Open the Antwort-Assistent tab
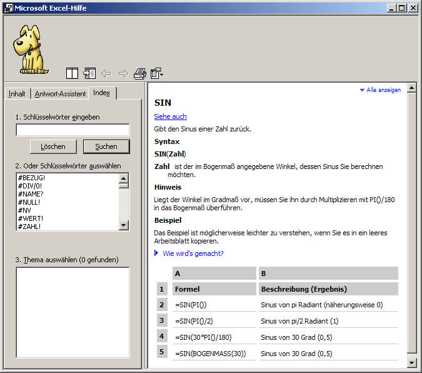 [60, 94]
